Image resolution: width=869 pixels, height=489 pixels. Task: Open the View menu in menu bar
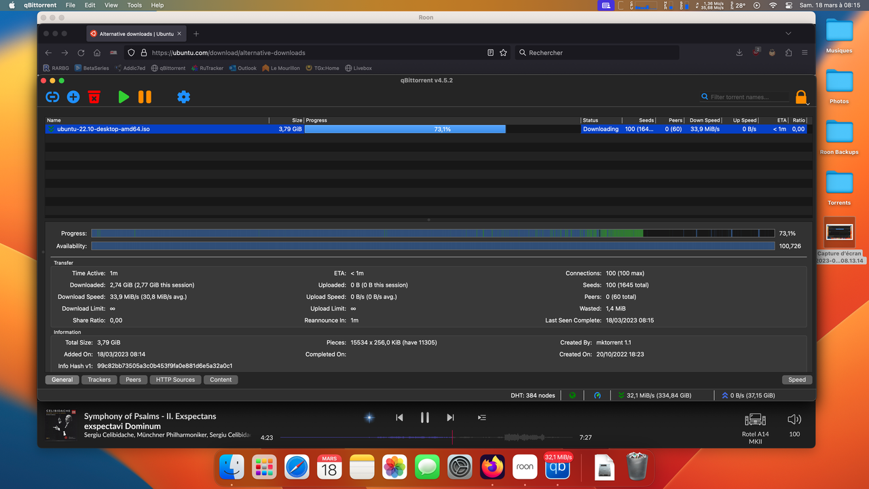pos(111,5)
